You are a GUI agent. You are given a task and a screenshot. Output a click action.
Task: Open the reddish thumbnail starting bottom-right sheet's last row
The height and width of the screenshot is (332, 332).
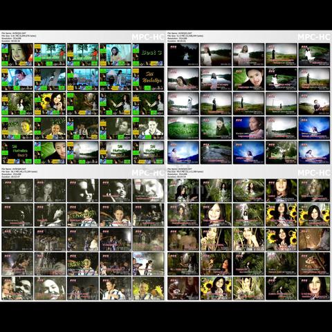pos(183,288)
